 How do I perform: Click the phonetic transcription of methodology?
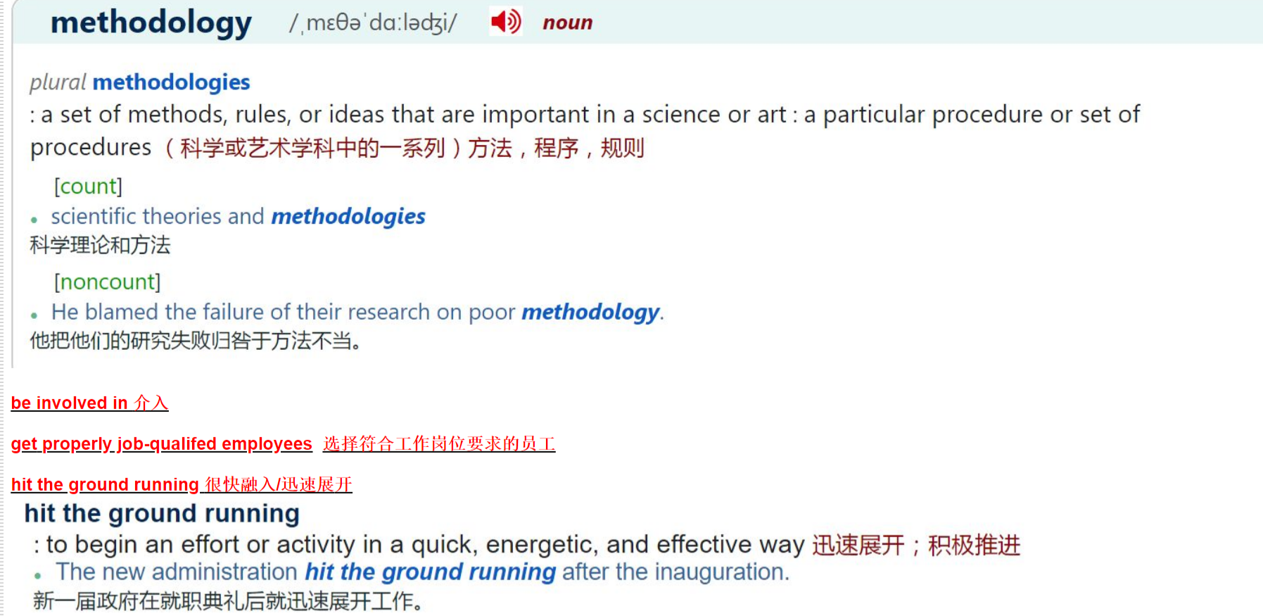tap(373, 23)
